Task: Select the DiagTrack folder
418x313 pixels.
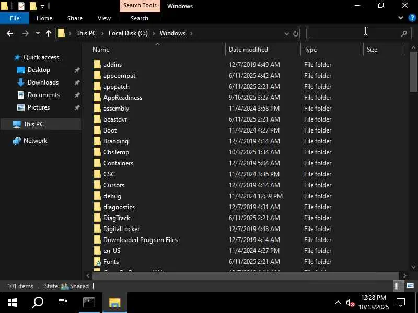Action: click(x=117, y=218)
